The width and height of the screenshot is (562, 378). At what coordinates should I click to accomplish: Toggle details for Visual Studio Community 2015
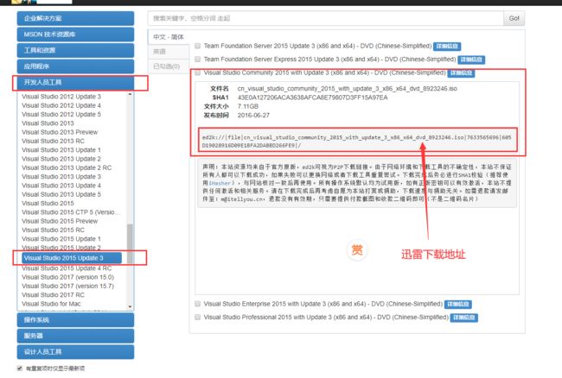462,73
